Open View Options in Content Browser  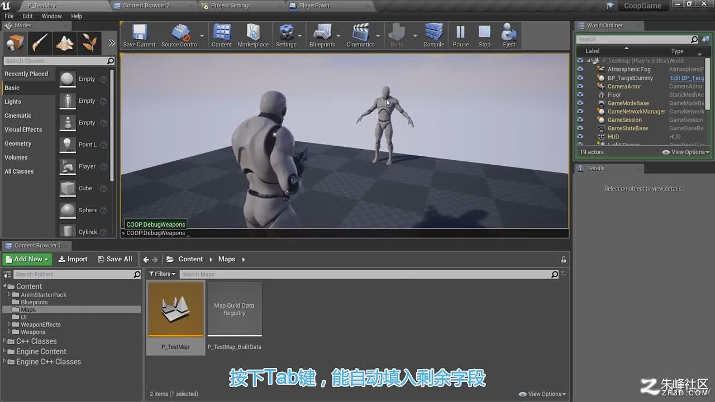coord(542,394)
